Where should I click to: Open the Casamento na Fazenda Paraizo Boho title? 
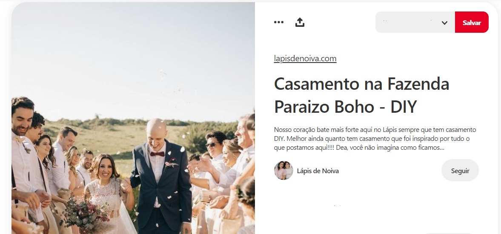pos(362,95)
